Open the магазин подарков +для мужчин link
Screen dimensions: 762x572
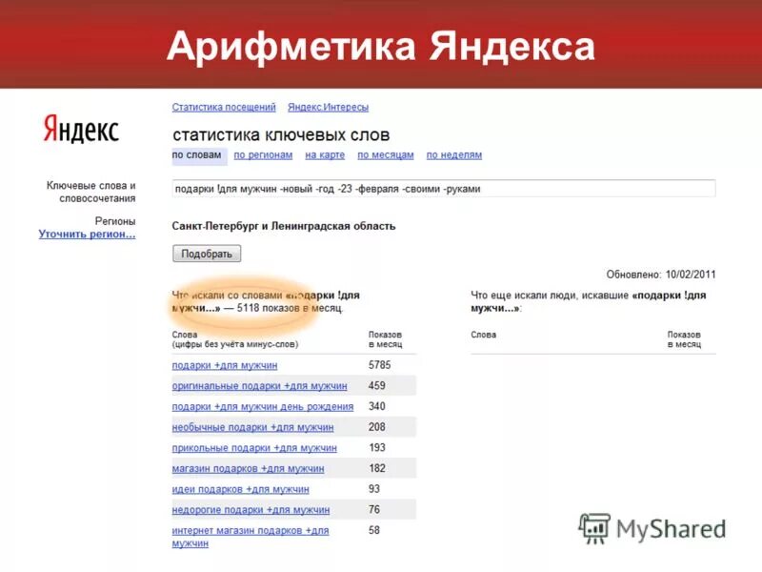click(x=248, y=469)
